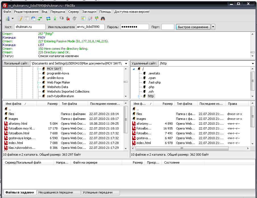Toggle the transfer queue display

(40, 18)
